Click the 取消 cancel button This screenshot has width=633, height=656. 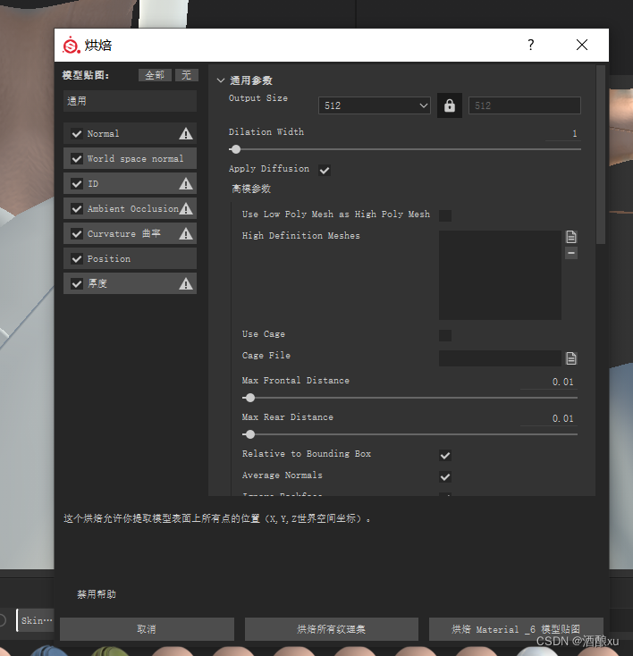[147, 629]
